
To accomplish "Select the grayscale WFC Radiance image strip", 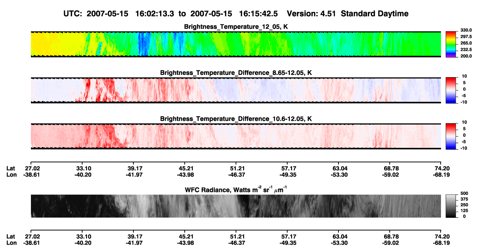I will (236, 206).
